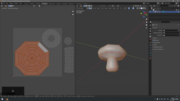This screenshot has height=101, width=180.
Task: Enable edge select mode in the 3D viewport
Action: [x=89, y=8]
